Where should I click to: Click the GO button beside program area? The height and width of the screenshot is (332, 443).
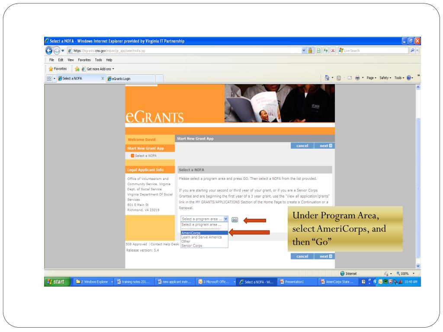(x=234, y=220)
